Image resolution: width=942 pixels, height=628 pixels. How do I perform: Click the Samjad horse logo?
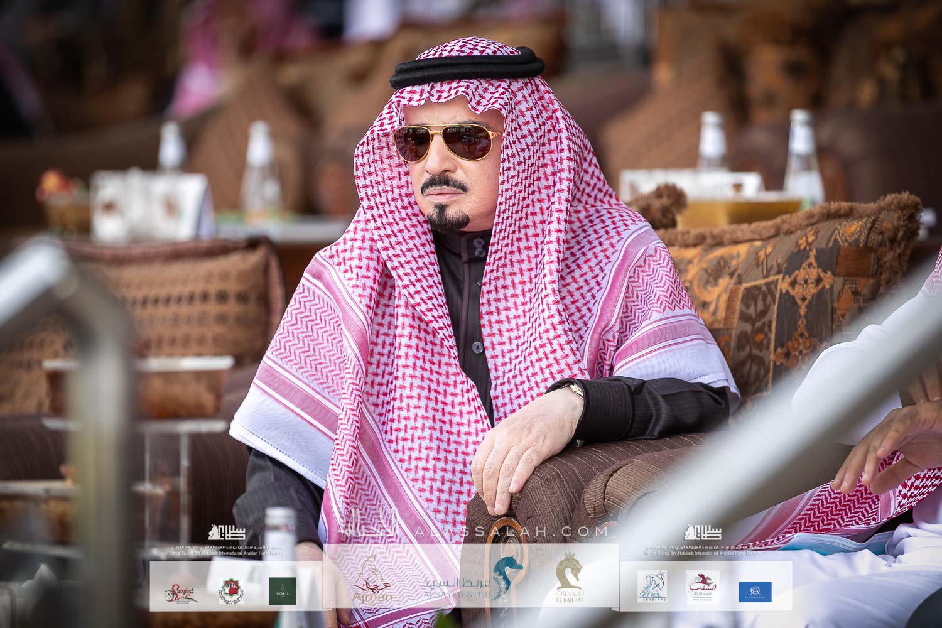[x=178, y=591]
